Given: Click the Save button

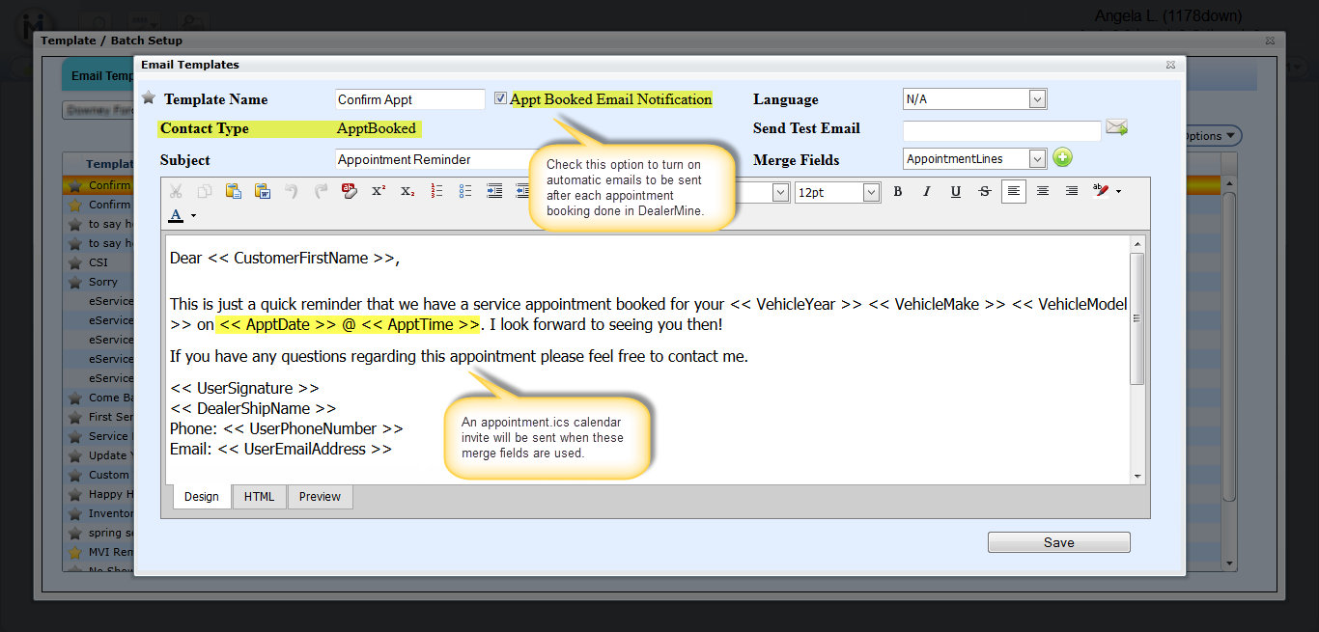Looking at the screenshot, I should (1058, 542).
